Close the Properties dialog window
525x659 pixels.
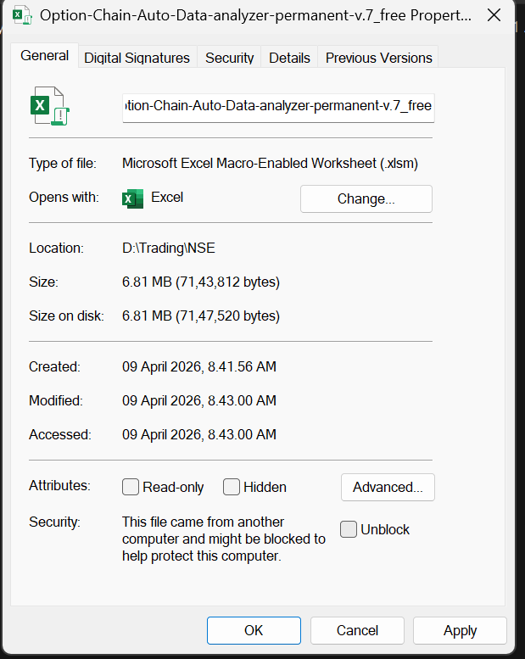coord(494,15)
